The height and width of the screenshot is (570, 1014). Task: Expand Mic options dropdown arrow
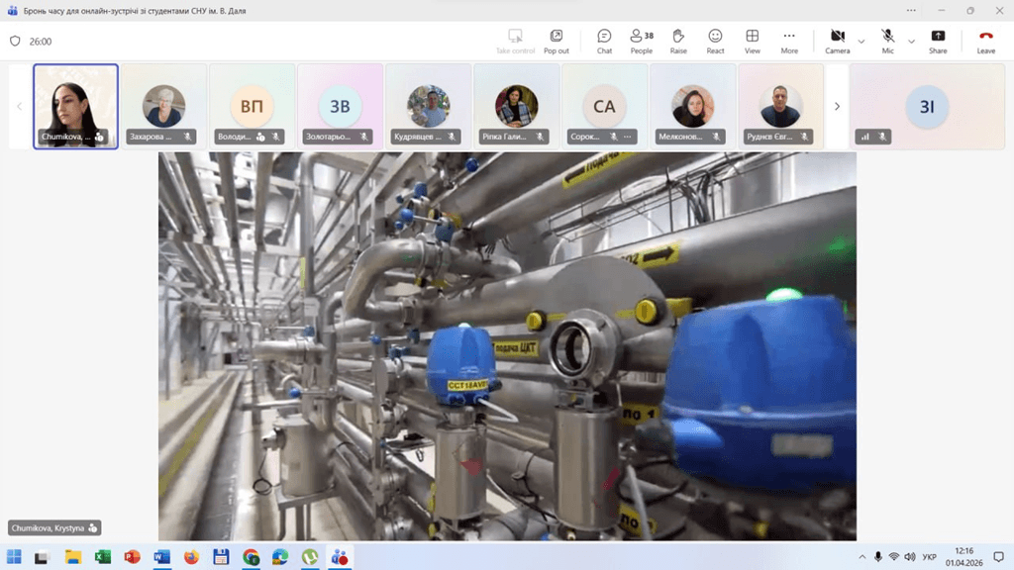tap(911, 42)
